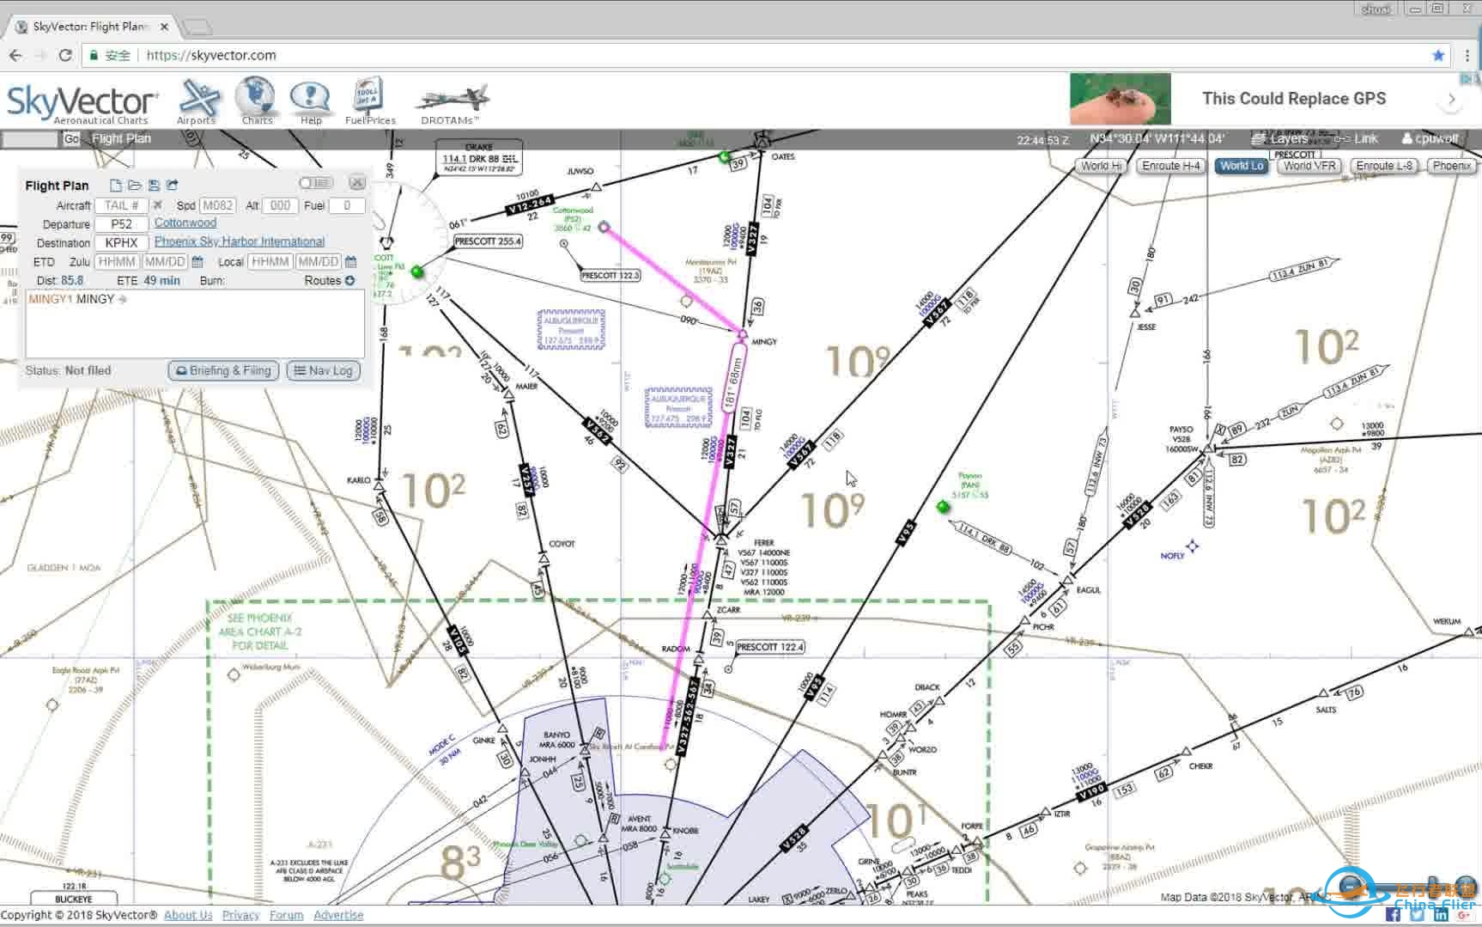
Task: Open the Zulu ETD calendar picker
Action: click(x=197, y=261)
